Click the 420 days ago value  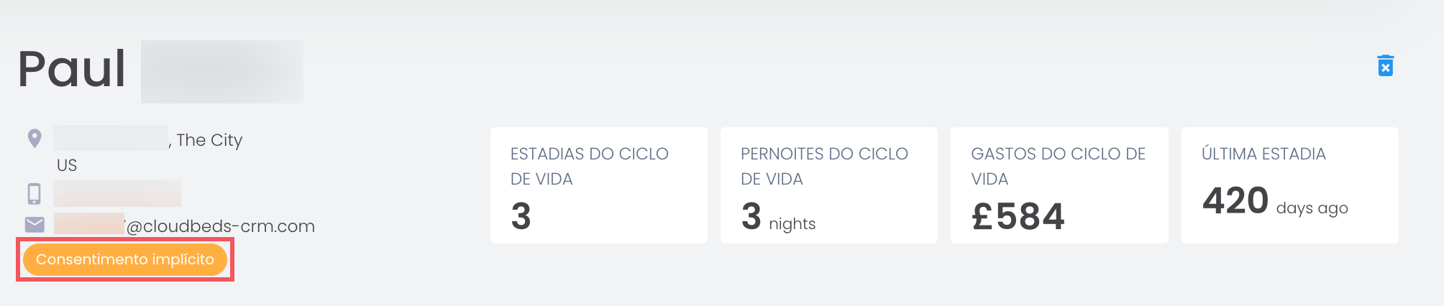tap(1275, 201)
